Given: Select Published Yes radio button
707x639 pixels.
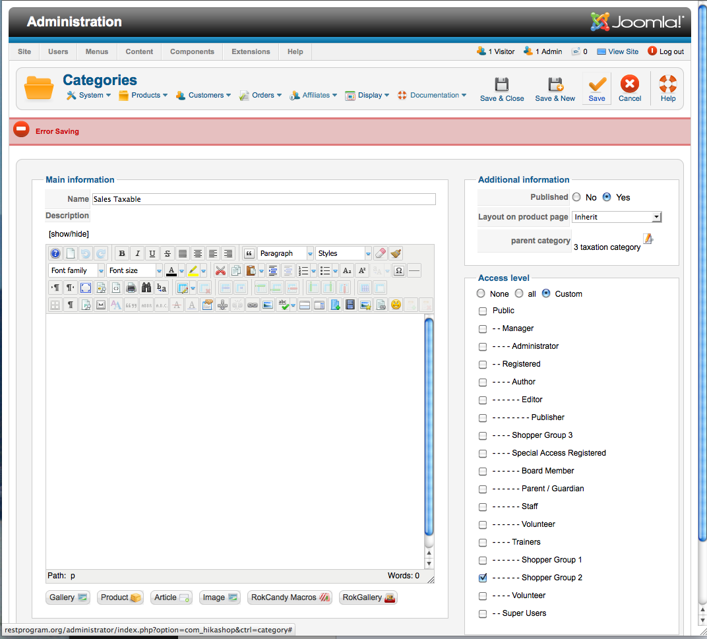Looking at the screenshot, I should pos(607,197).
